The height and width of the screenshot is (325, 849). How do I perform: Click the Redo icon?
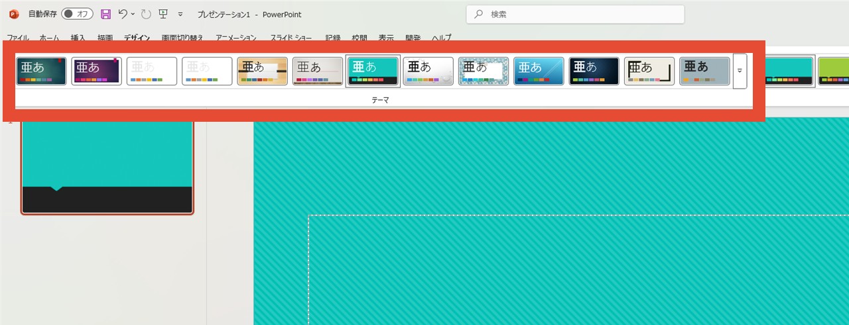click(147, 14)
